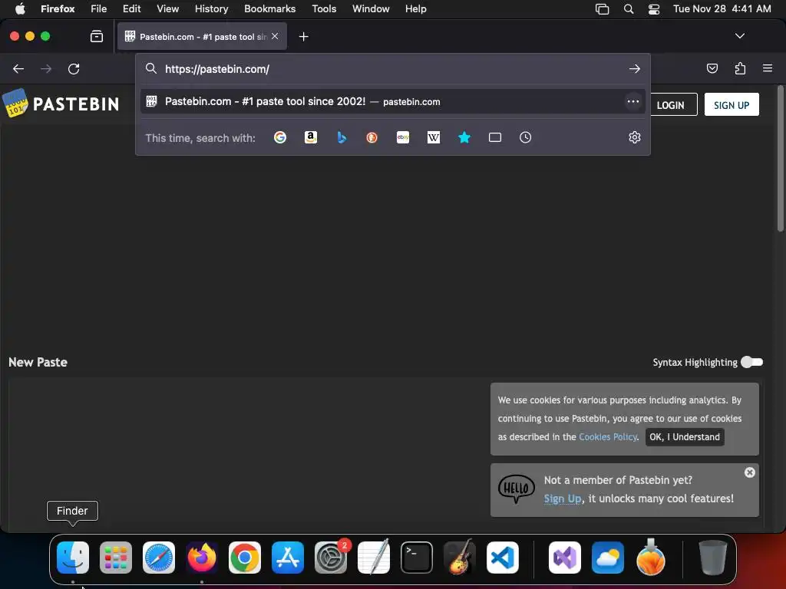Open the Cookies Policy link

point(608,436)
